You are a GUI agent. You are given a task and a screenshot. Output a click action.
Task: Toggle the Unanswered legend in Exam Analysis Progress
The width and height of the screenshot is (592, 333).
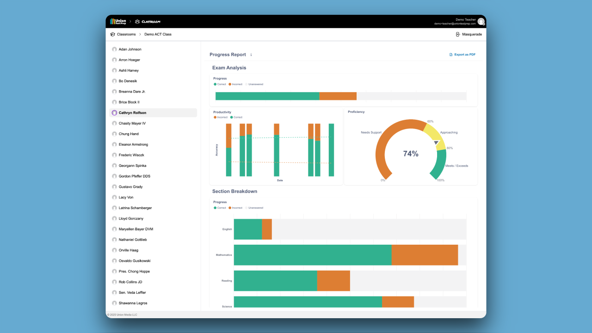tap(254, 84)
